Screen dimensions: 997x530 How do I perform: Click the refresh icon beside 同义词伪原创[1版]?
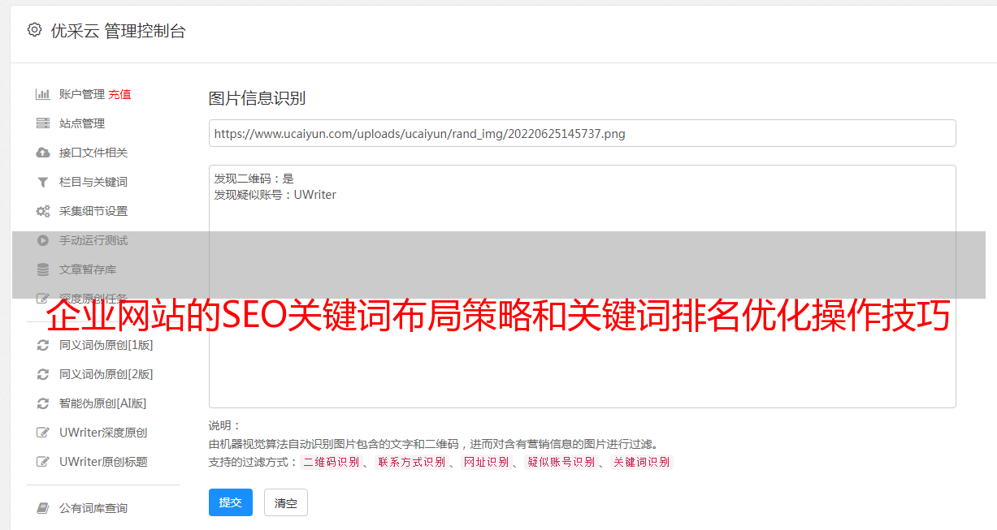tap(43, 345)
